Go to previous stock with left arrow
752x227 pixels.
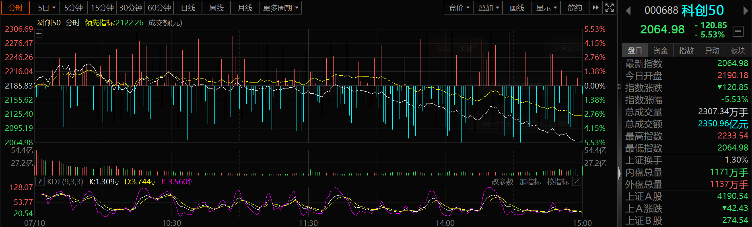(x=628, y=10)
